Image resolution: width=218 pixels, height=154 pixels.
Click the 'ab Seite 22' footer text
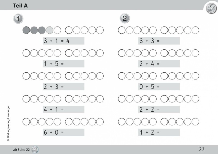[22, 149]
